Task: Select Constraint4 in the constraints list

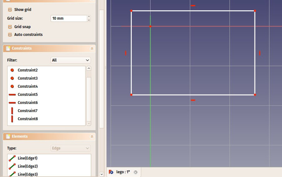Action: point(46,86)
